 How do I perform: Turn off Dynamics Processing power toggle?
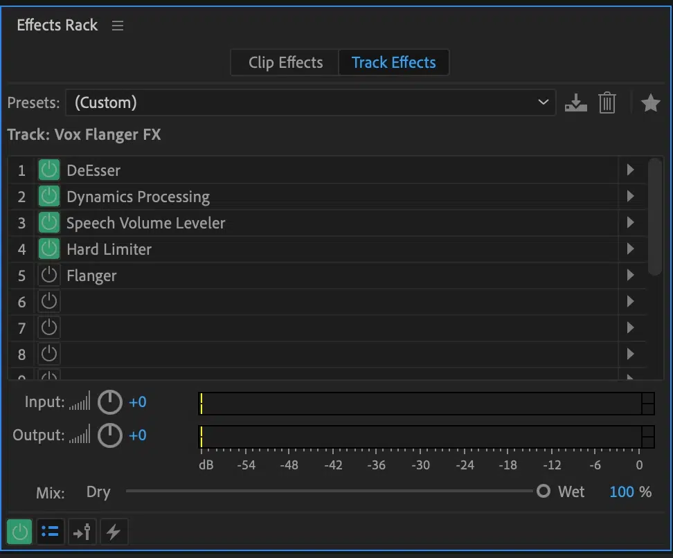pyautogui.click(x=49, y=196)
